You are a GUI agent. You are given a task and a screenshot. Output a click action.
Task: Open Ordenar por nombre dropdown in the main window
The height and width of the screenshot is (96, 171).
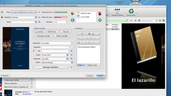[18, 80]
